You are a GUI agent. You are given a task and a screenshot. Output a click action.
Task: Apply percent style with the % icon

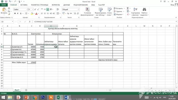pyautogui.click(x=68, y=13)
